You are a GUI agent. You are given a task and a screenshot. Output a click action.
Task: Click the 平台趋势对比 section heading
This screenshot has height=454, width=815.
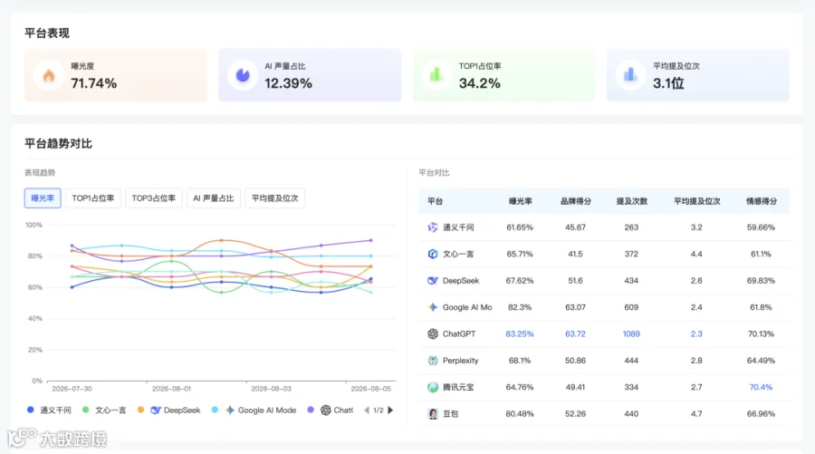tap(58, 143)
